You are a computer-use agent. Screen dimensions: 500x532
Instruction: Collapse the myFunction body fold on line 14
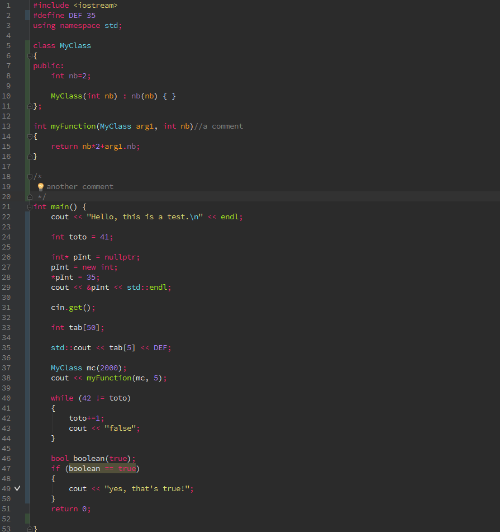(x=30, y=136)
